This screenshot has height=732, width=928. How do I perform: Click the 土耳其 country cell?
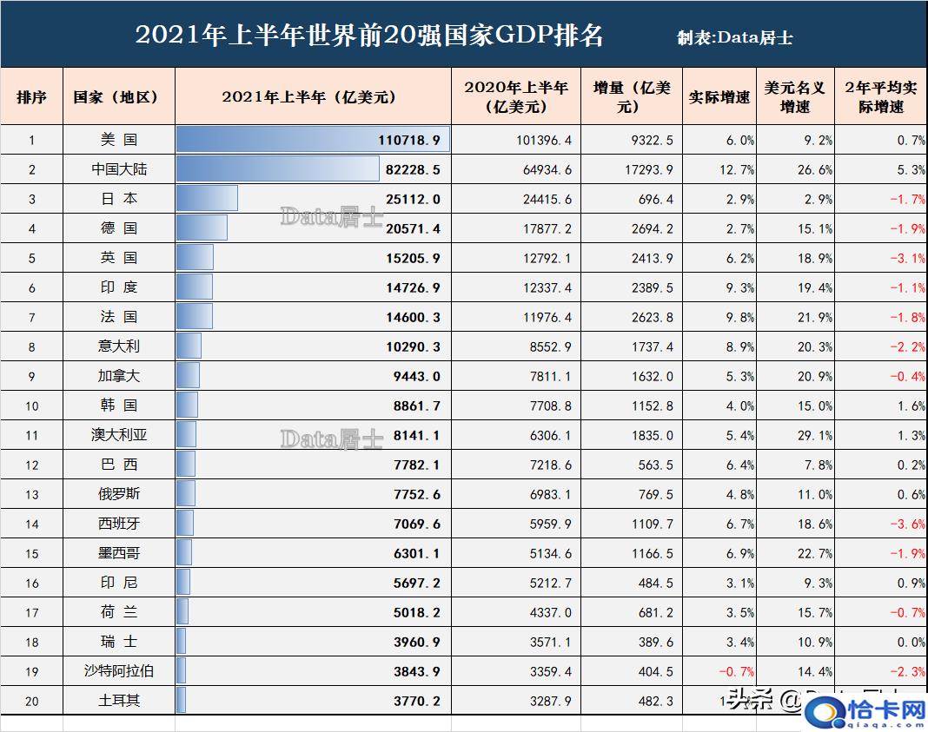[118, 701]
